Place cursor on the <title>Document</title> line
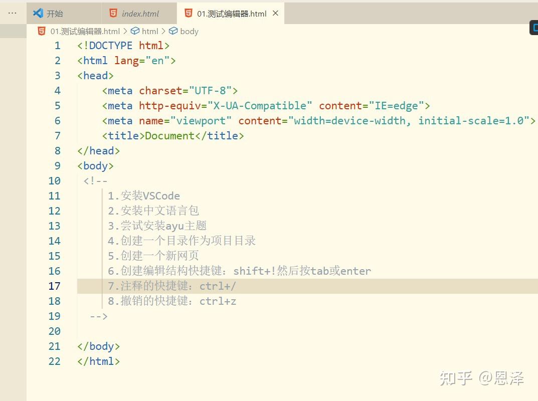The image size is (538, 401). [x=172, y=135]
